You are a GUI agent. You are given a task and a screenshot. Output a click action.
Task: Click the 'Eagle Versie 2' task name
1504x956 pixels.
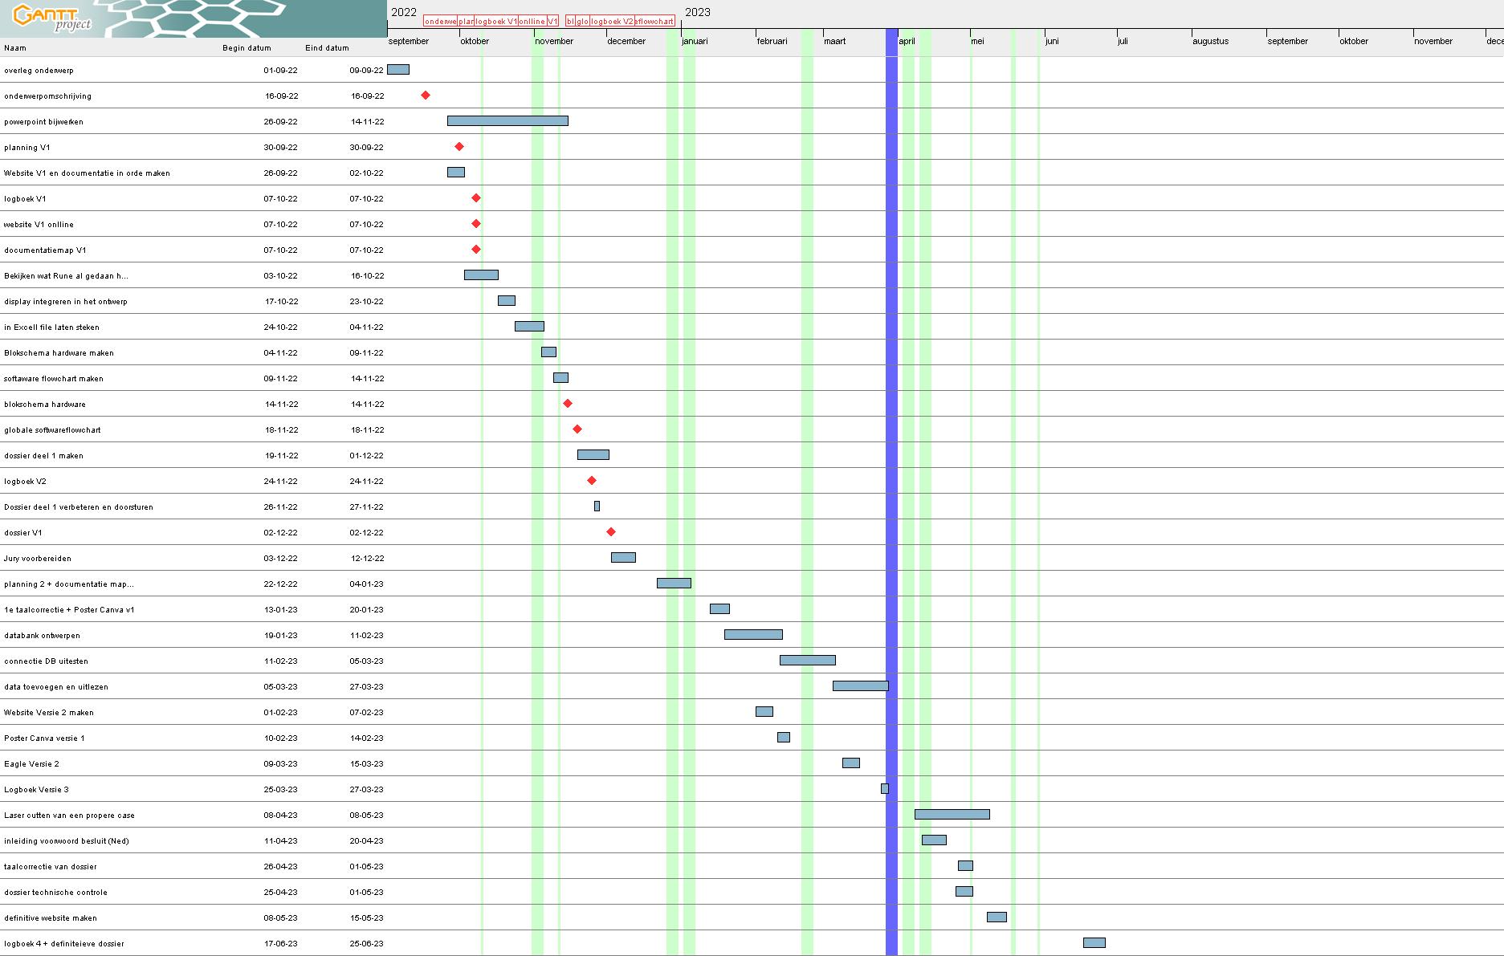click(31, 764)
